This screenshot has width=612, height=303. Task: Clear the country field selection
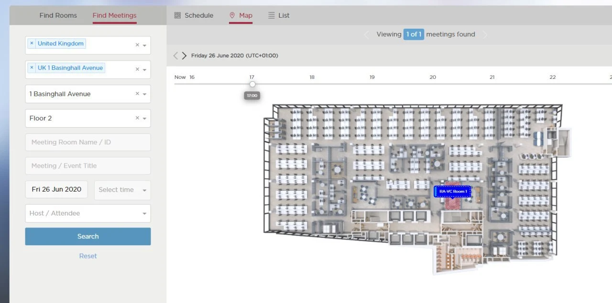(137, 45)
